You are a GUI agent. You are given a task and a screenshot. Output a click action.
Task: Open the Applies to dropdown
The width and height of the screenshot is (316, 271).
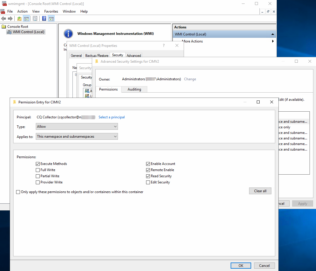77,137
